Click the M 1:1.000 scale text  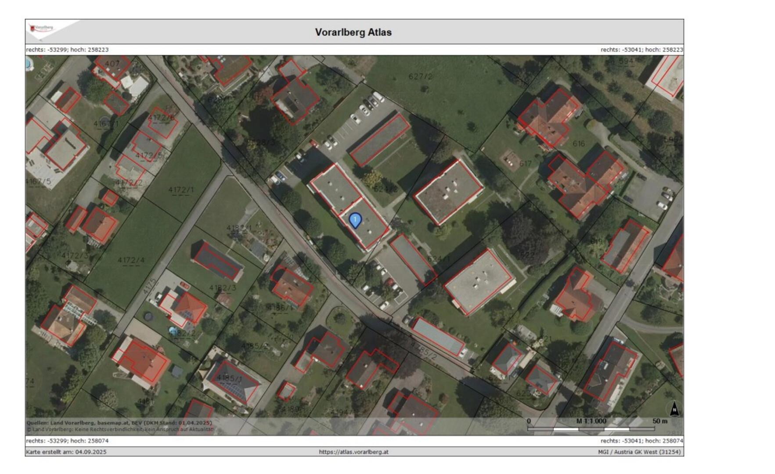coord(591,421)
